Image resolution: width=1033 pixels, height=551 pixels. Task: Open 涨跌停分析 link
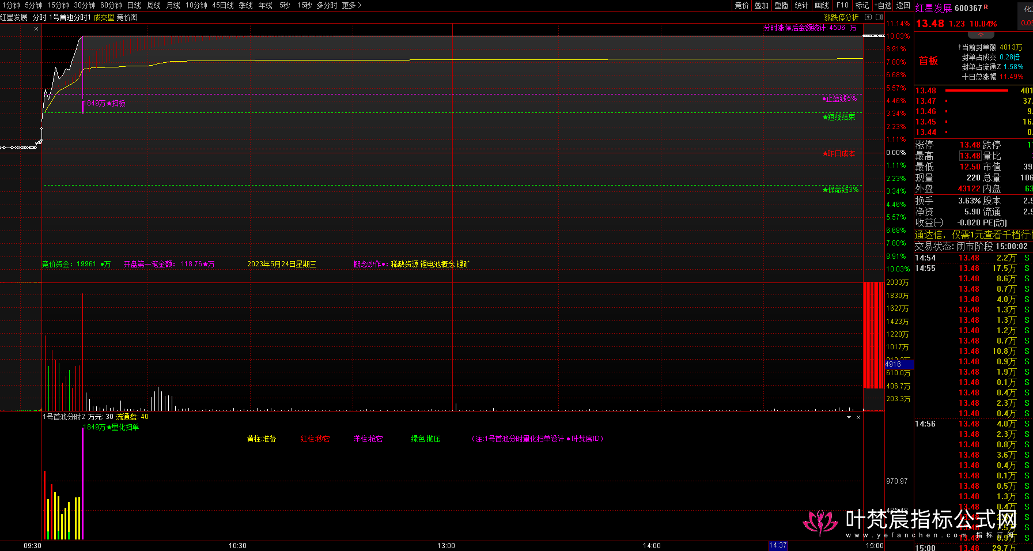[841, 17]
